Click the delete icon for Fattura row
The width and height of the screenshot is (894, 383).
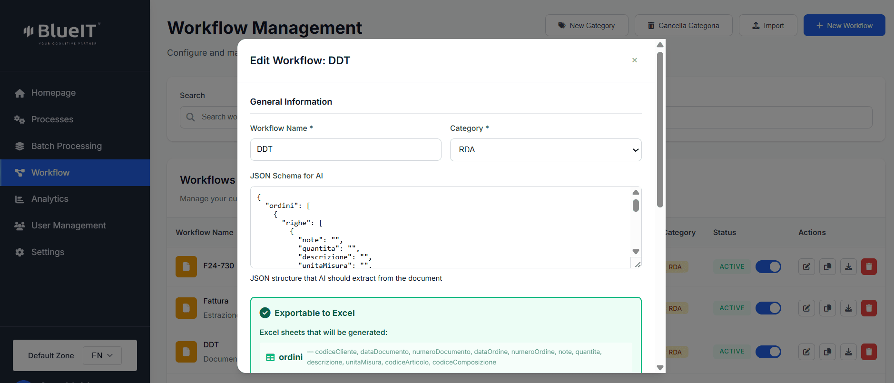pyautogui.click(x=869, y=308)
